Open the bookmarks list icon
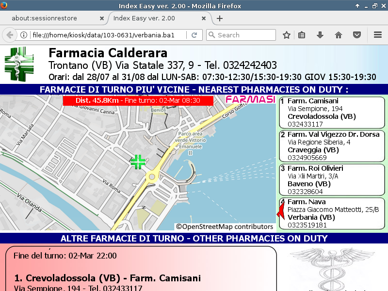This screenshot has width=388, height=291. tap(302, 35)
